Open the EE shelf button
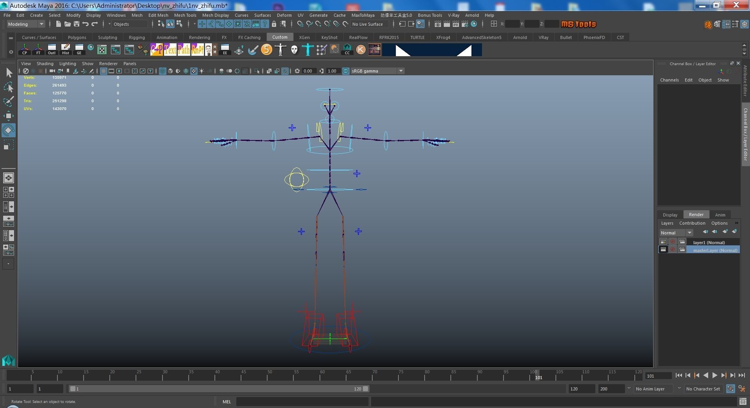Image resolution: width=750 pixels, height=408 pixels. [225, 50]
